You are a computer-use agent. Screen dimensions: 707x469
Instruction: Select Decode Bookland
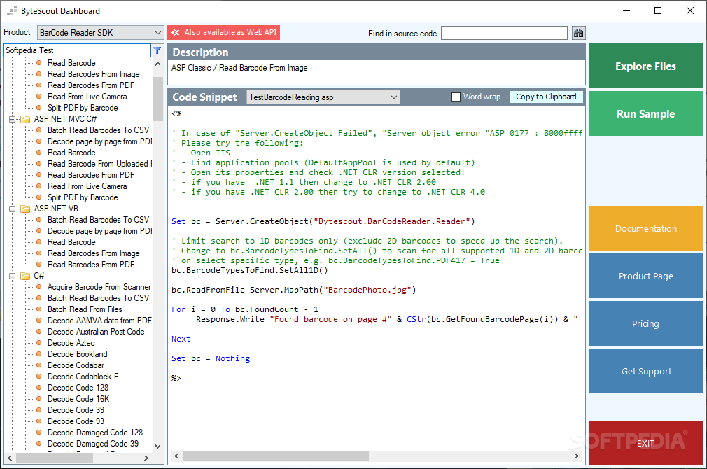pyautogui.click(x=78, y=354)
